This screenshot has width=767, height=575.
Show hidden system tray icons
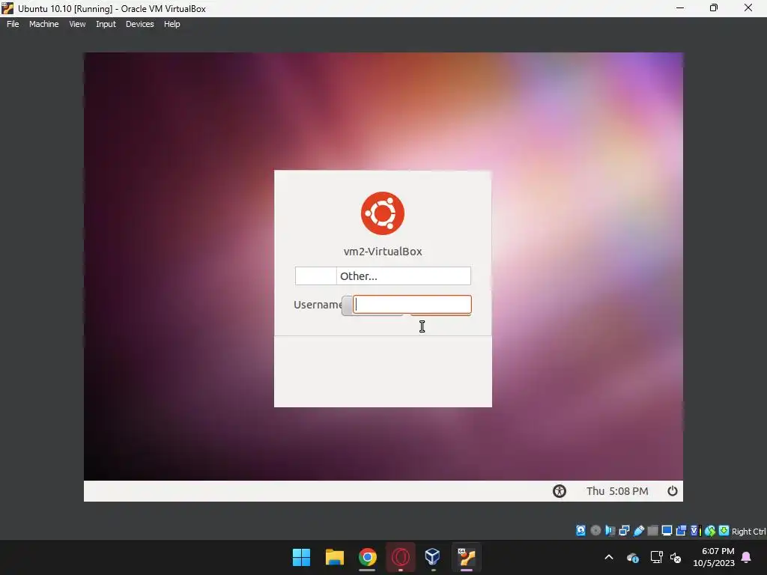tap(609, 557)
